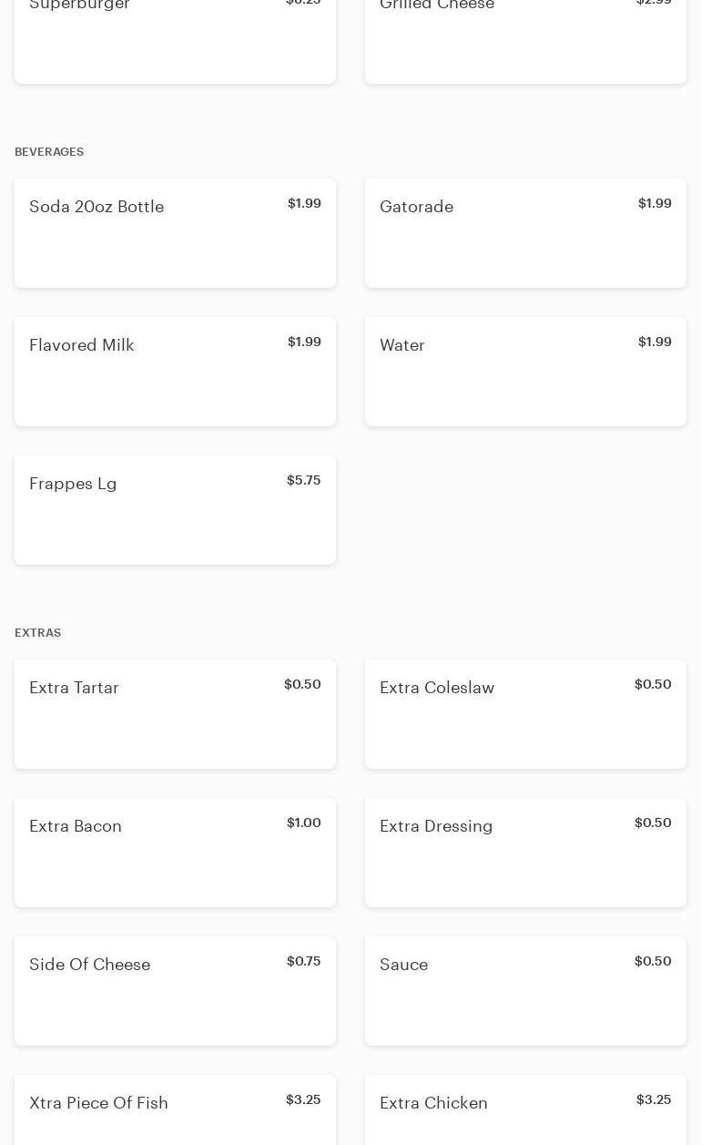Click the $5.75 Frappes price

click(x=303, y=480)
